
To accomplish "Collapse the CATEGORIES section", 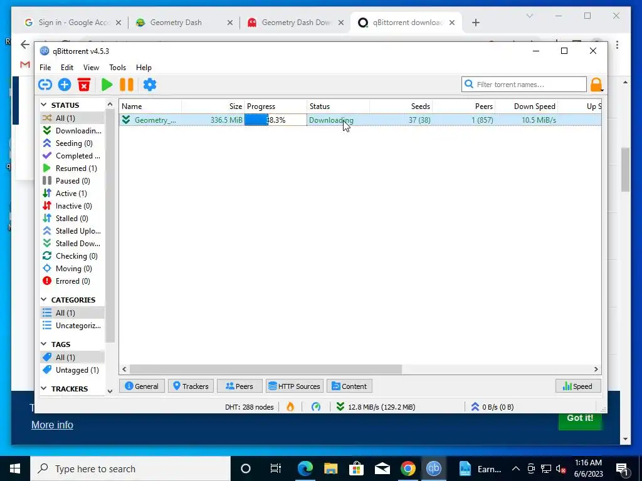I will [x=44, y=300].
